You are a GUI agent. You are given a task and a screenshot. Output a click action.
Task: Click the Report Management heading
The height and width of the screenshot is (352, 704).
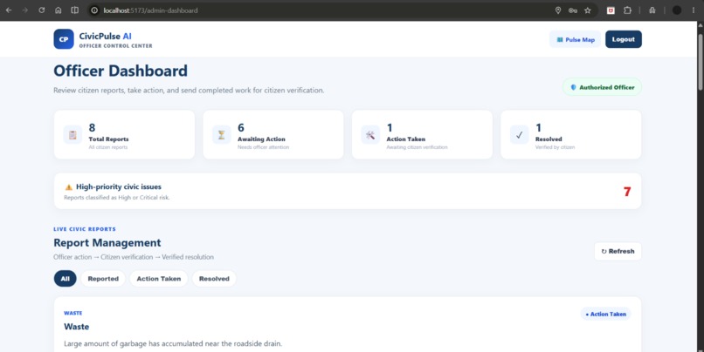point(107,243)
